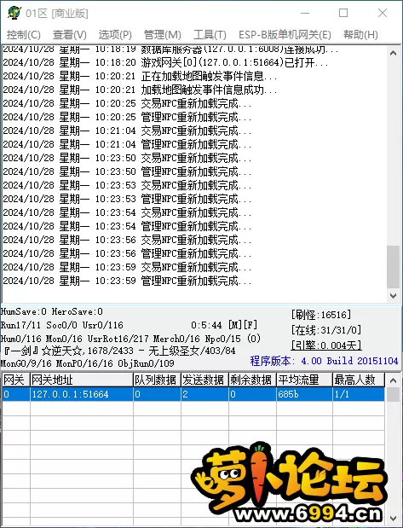Click log line 正在加载地图触发事件信息
Image resolution: width=403 pixels, height=528 pixels.
pyautogui.click(x=140, y=76)
